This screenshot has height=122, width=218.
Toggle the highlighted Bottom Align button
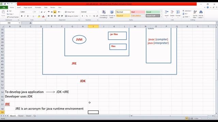[x=55, y=12]
